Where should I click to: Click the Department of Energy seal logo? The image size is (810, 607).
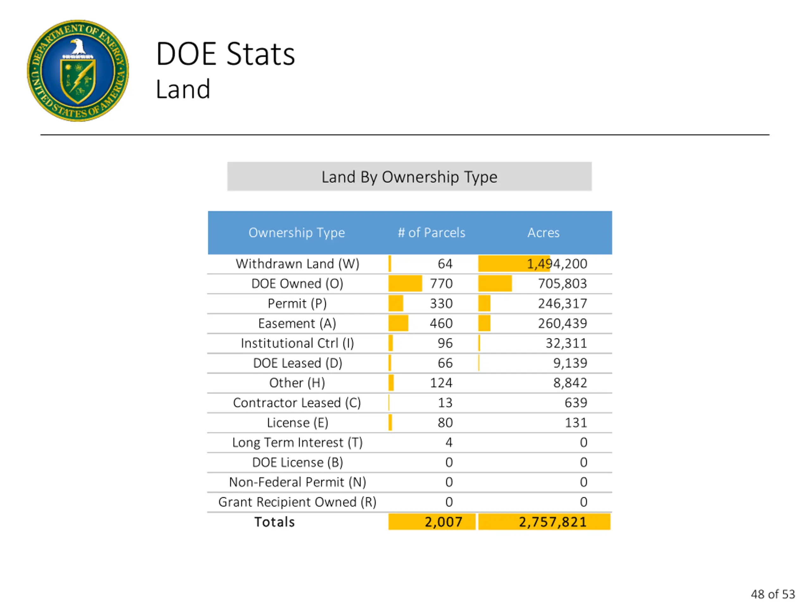(x=78, y=71)
